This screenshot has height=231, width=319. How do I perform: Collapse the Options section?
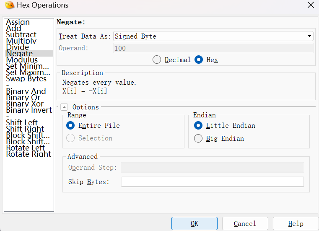point(64,107)
